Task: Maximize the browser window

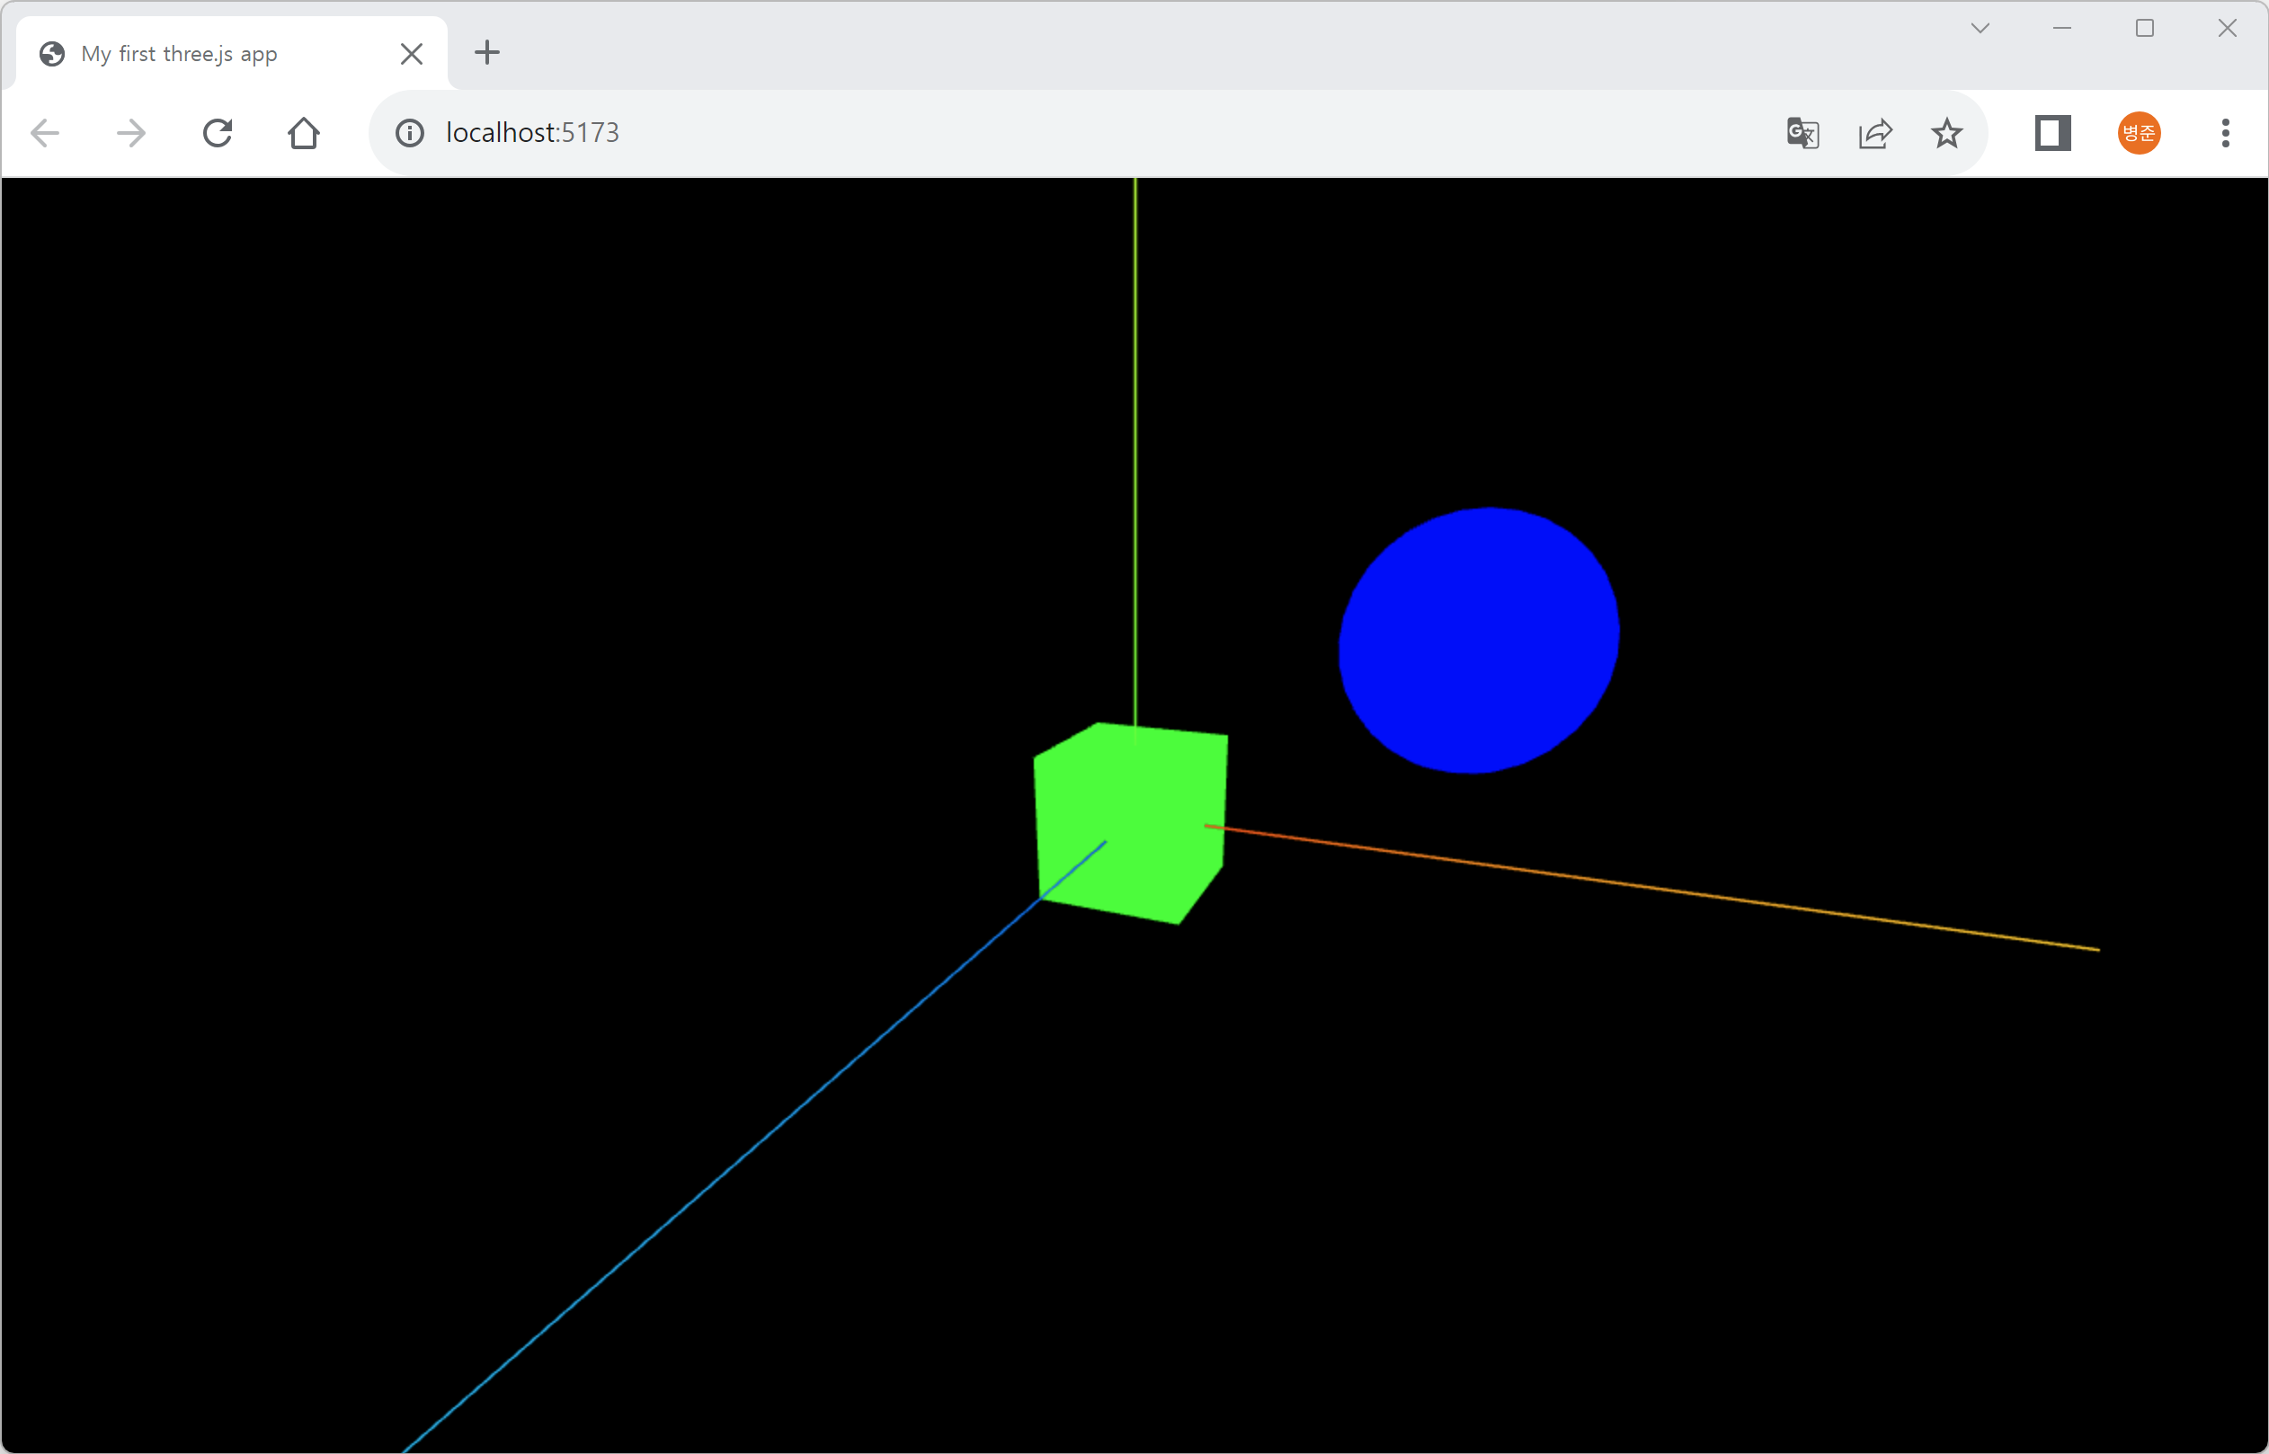Action: click(x=2144, y=29)
